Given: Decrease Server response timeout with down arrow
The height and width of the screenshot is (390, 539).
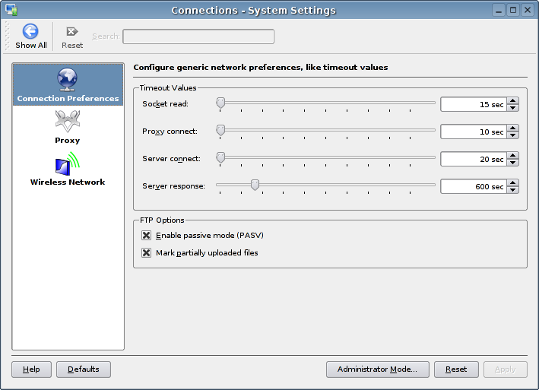Looking at the screenshot, I should (513, 191).
